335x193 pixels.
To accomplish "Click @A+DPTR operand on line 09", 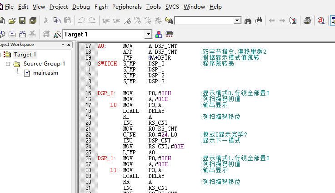I will tap(160, 58).
